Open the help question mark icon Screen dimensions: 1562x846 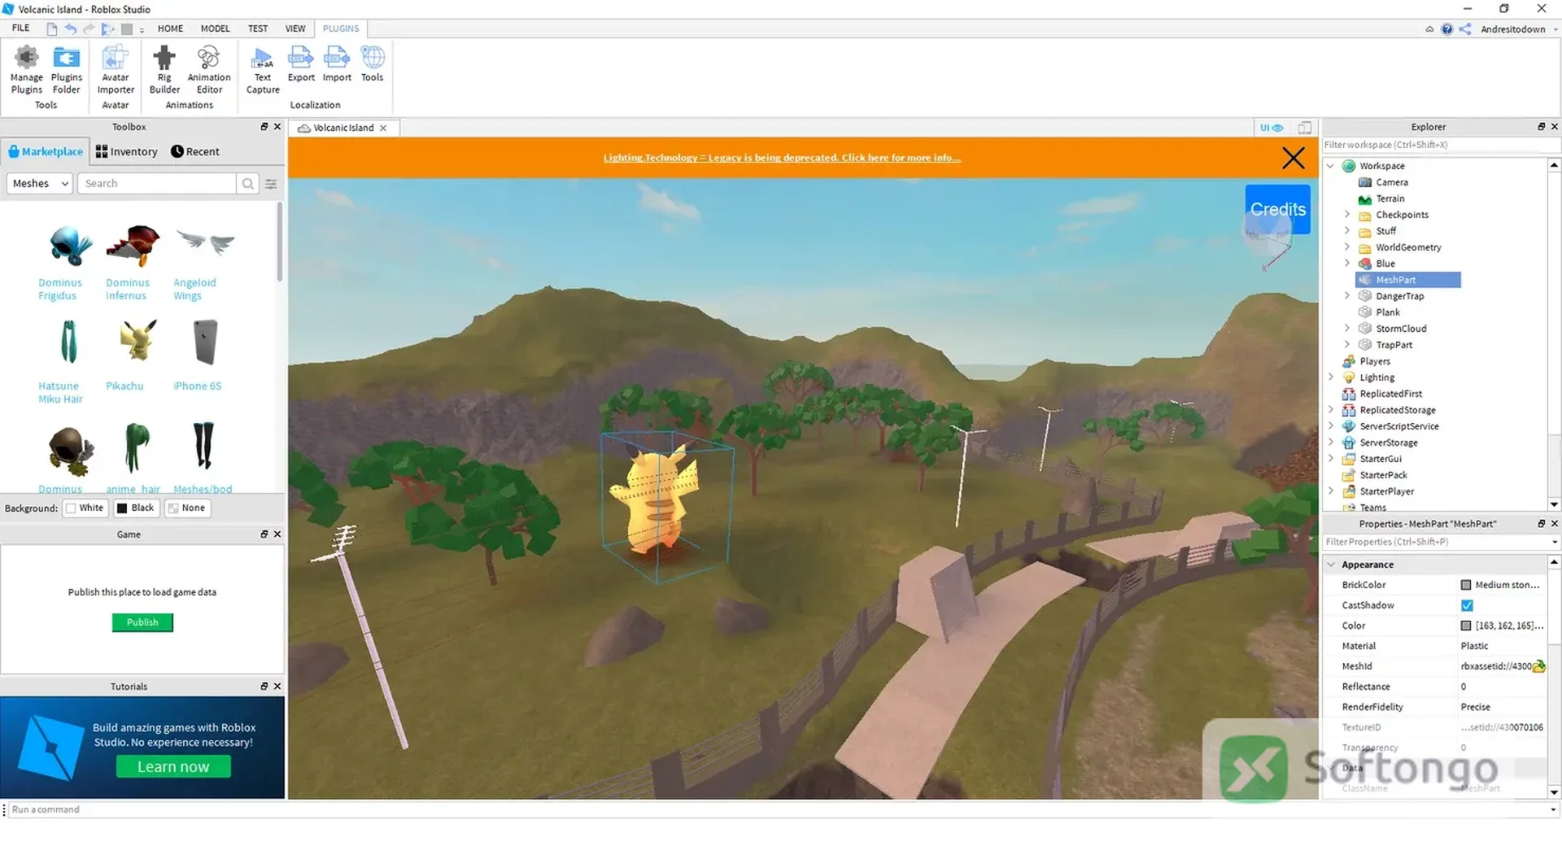coord(1446,29)
